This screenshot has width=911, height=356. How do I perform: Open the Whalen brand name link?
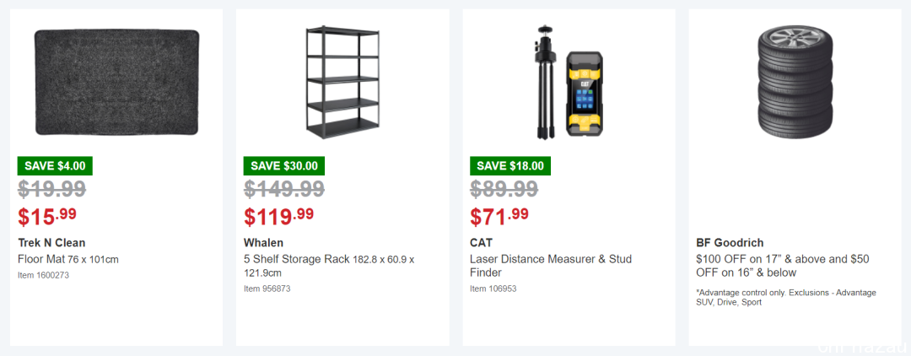click(x=264, y=243)
